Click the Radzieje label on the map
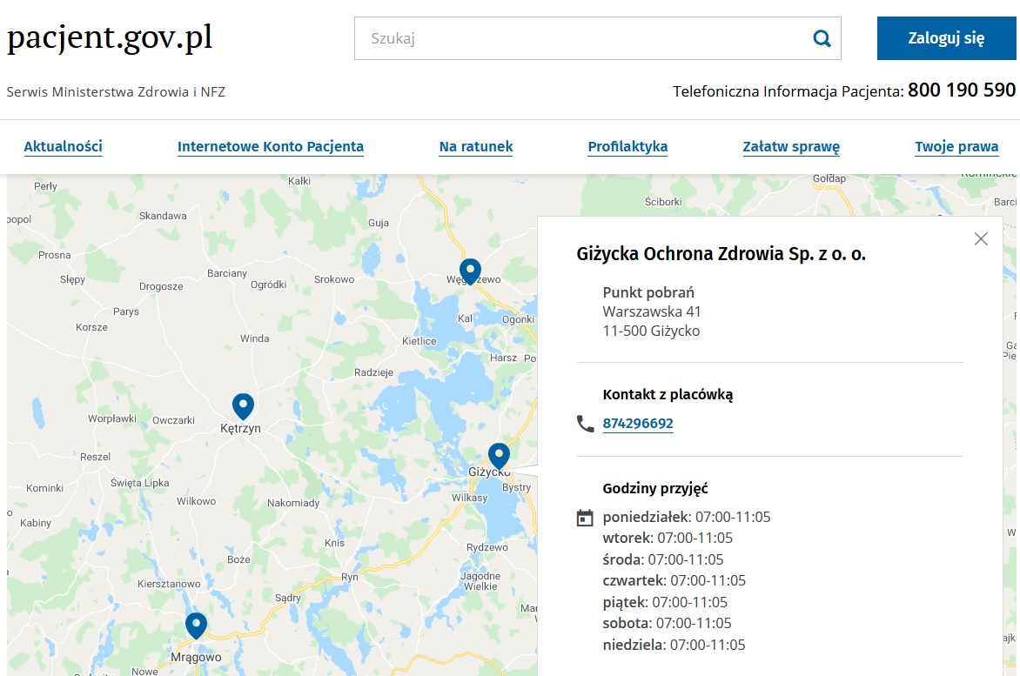The image size is (1020, 676). click(373, 373)
